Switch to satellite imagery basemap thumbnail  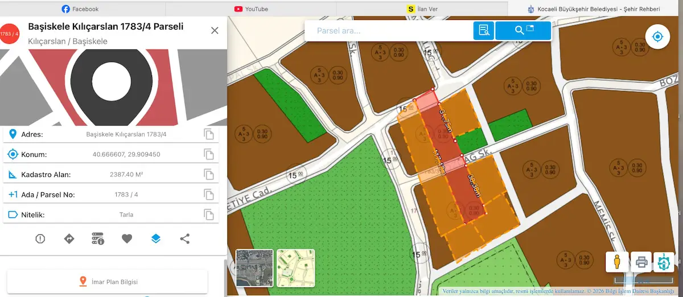[x=254, y=268]
